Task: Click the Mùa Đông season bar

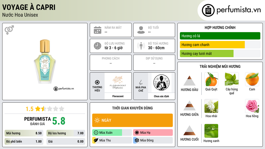Action: 153,140
